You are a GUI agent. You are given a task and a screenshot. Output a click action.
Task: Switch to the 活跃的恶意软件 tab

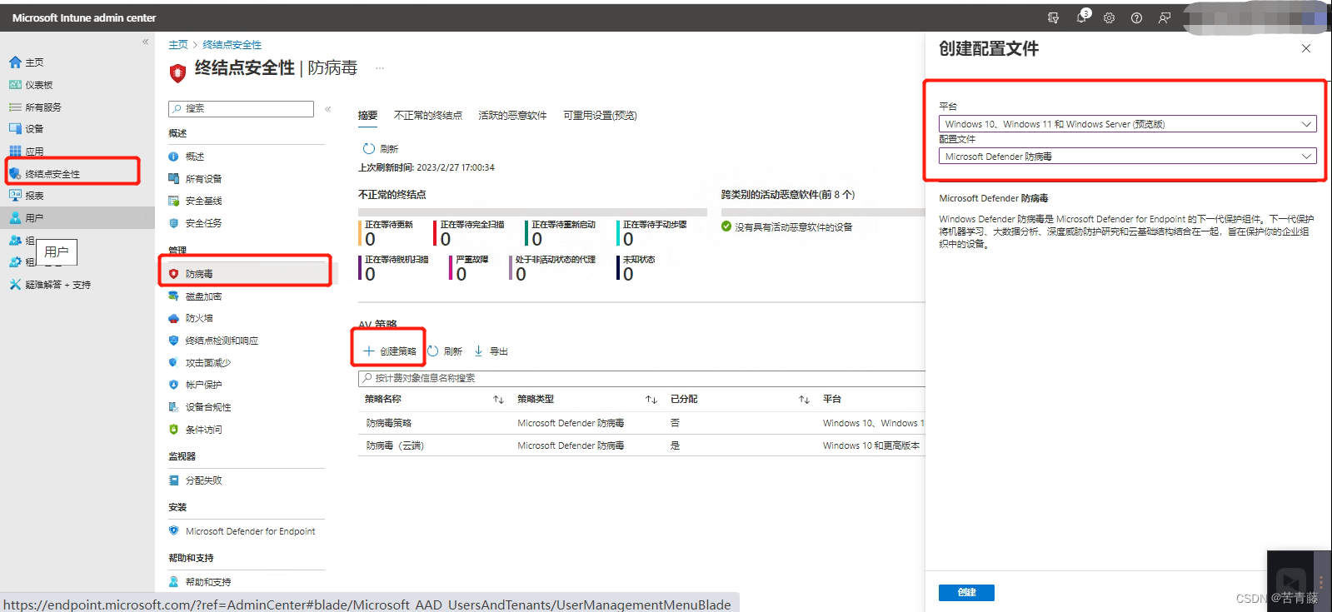coord(512,116)
